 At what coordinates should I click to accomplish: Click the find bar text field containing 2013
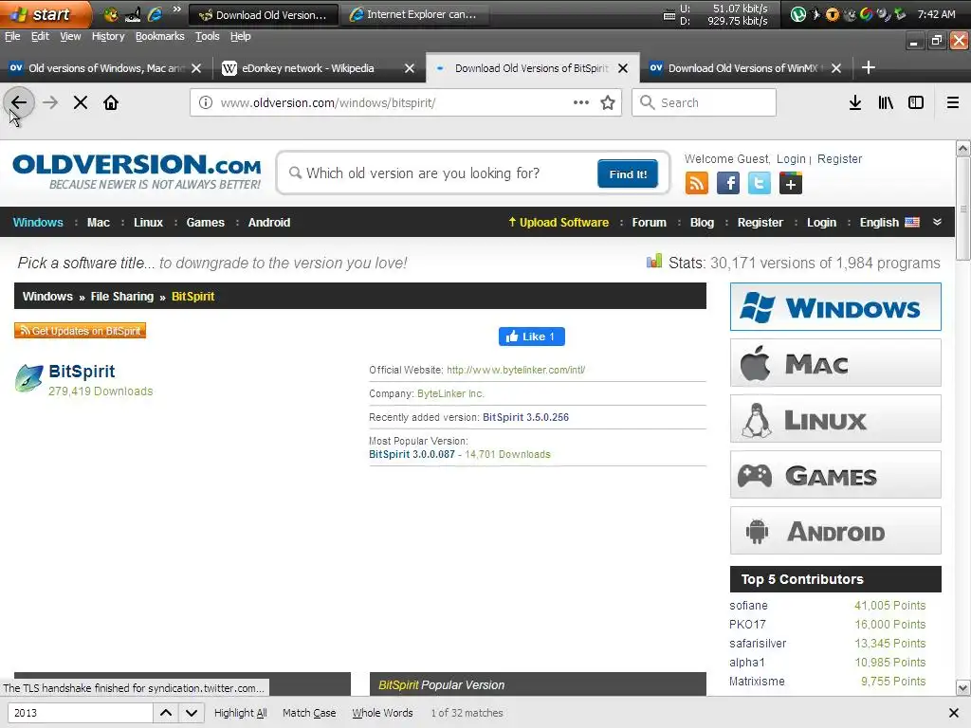[x=80, y=713]
